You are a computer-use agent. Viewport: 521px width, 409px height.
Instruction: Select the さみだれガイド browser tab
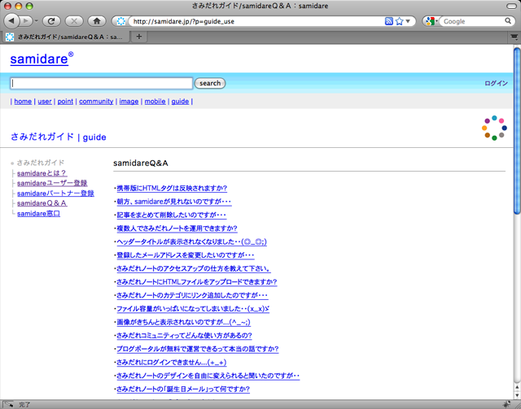65,37
